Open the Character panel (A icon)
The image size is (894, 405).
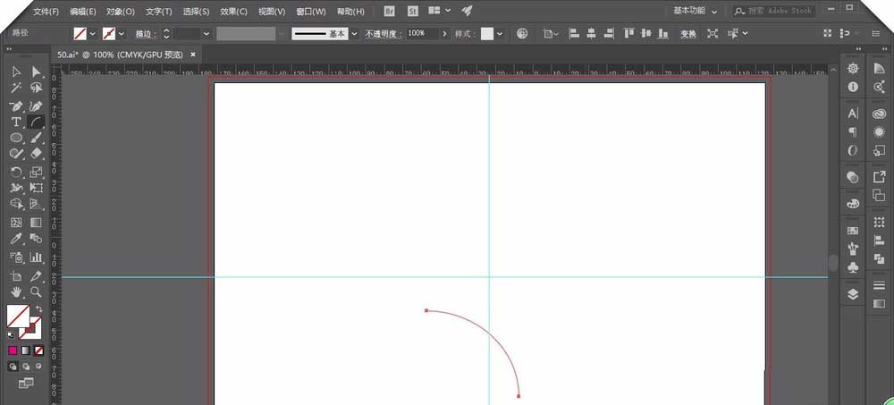click(x=853, y=114)
